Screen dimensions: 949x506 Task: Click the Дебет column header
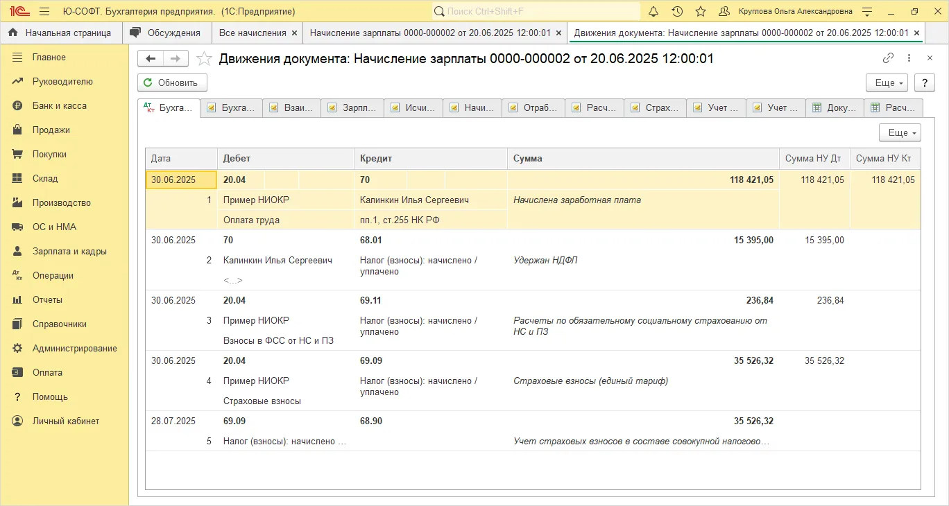point(286,159)
